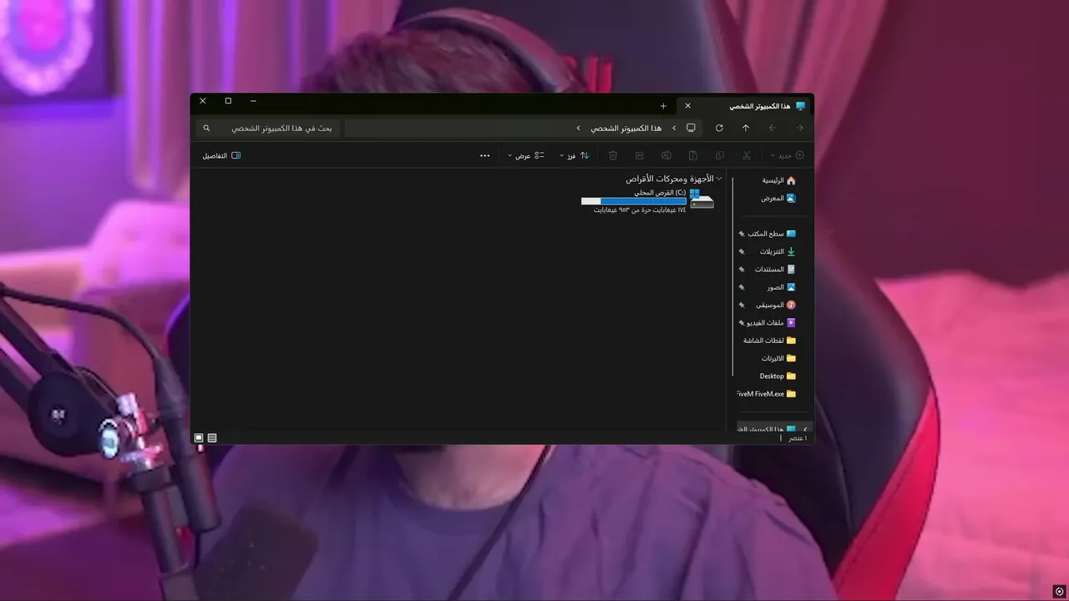Click the Paste clipboard icon

[693, 155]
